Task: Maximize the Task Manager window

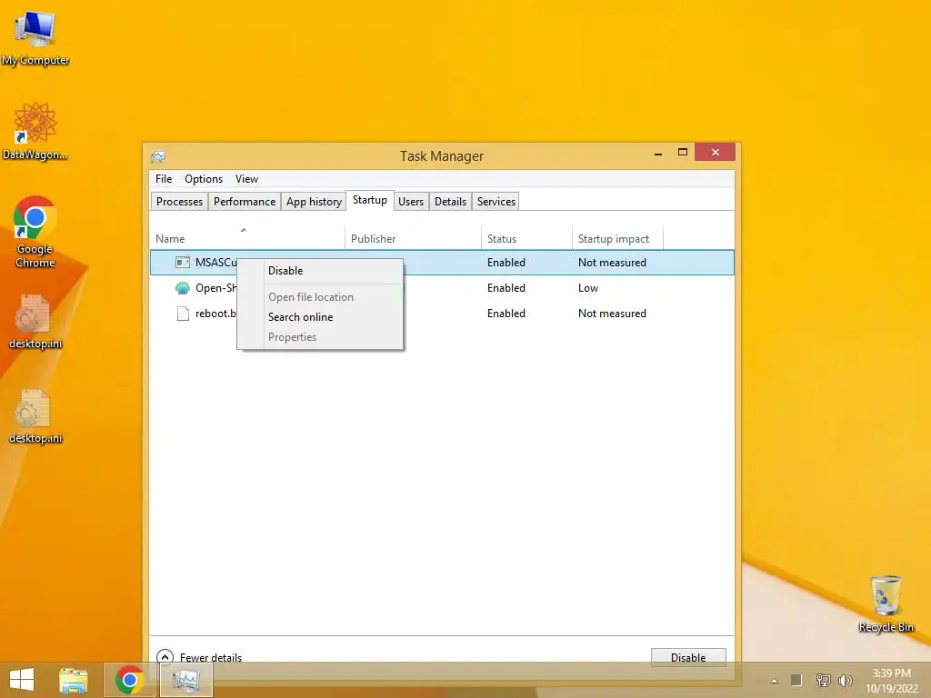Action: (x=683, y=153)
